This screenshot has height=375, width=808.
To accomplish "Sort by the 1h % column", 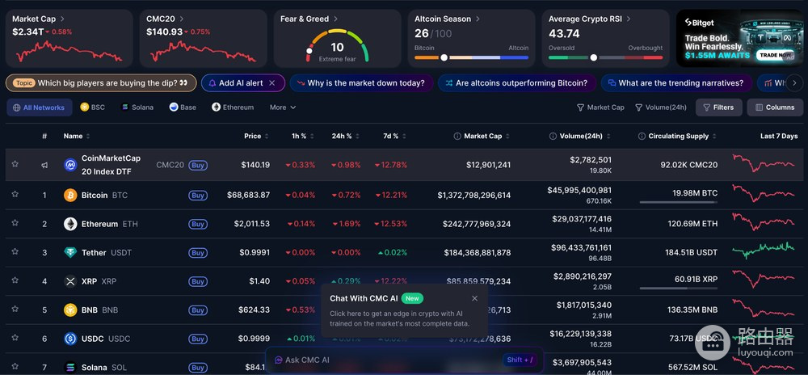I will point(302,136).
